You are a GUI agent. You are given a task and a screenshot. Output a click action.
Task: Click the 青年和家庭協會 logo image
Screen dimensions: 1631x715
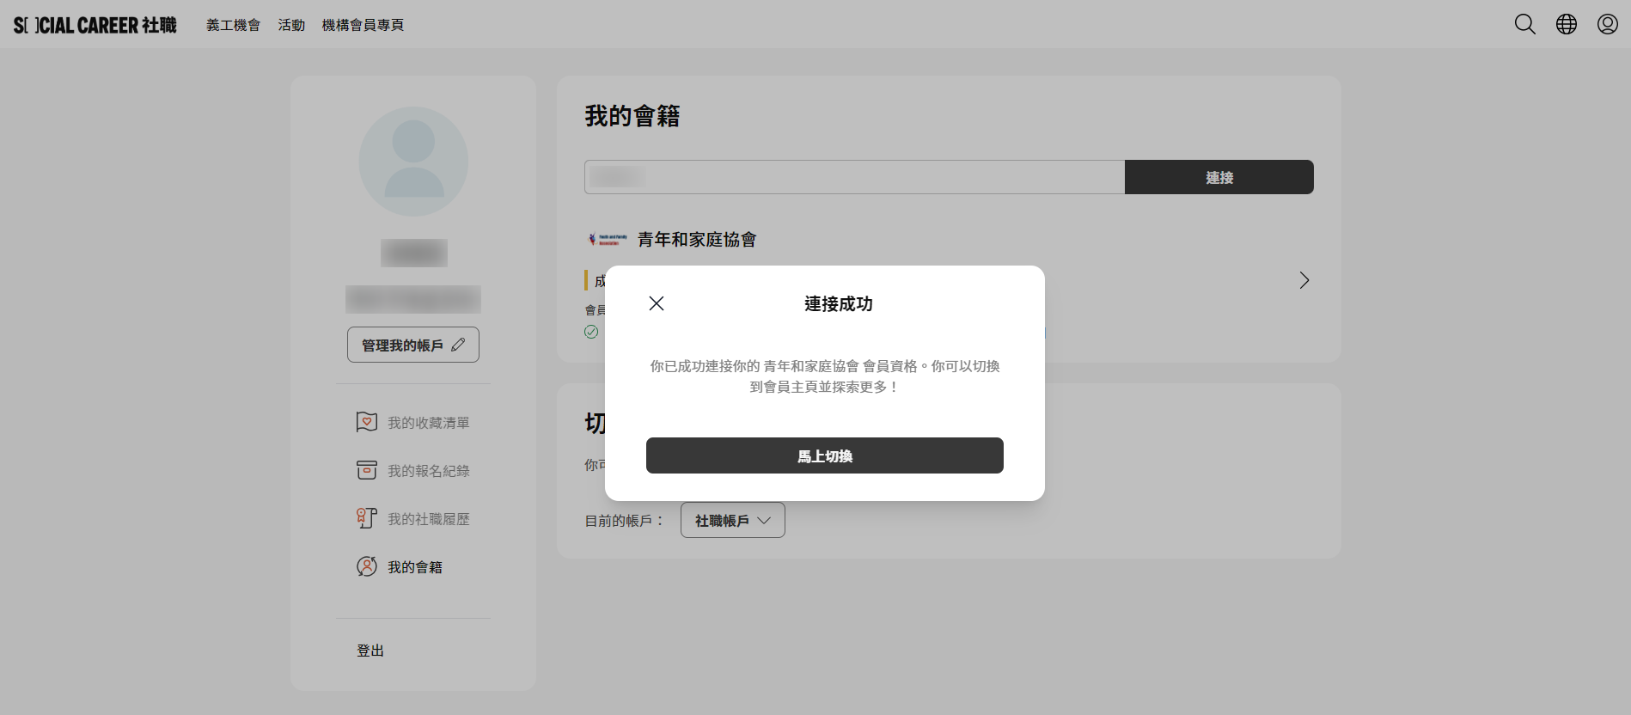(x=608, y=240)
